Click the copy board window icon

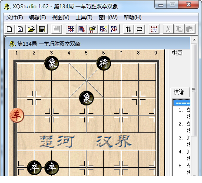tap(103, 29)
